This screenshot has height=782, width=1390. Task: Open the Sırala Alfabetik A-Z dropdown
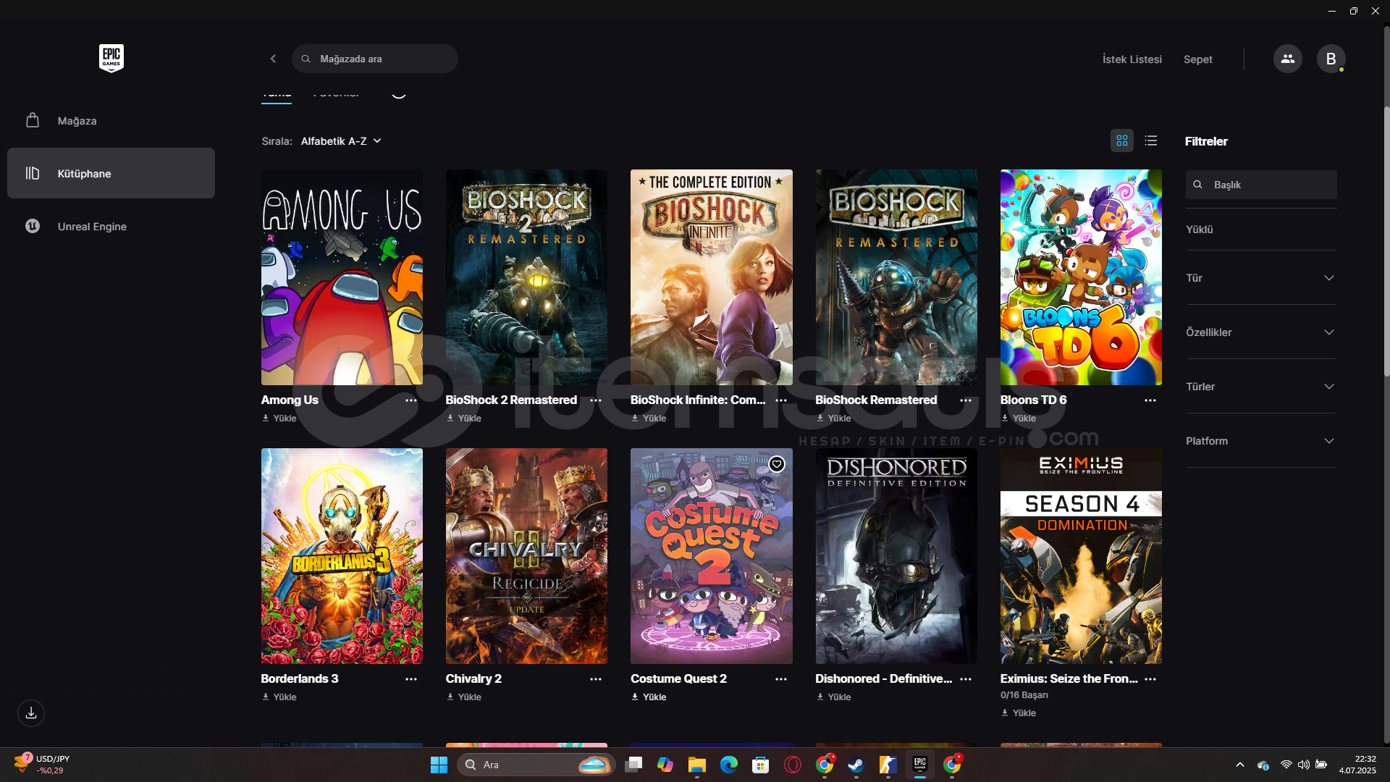341,141
